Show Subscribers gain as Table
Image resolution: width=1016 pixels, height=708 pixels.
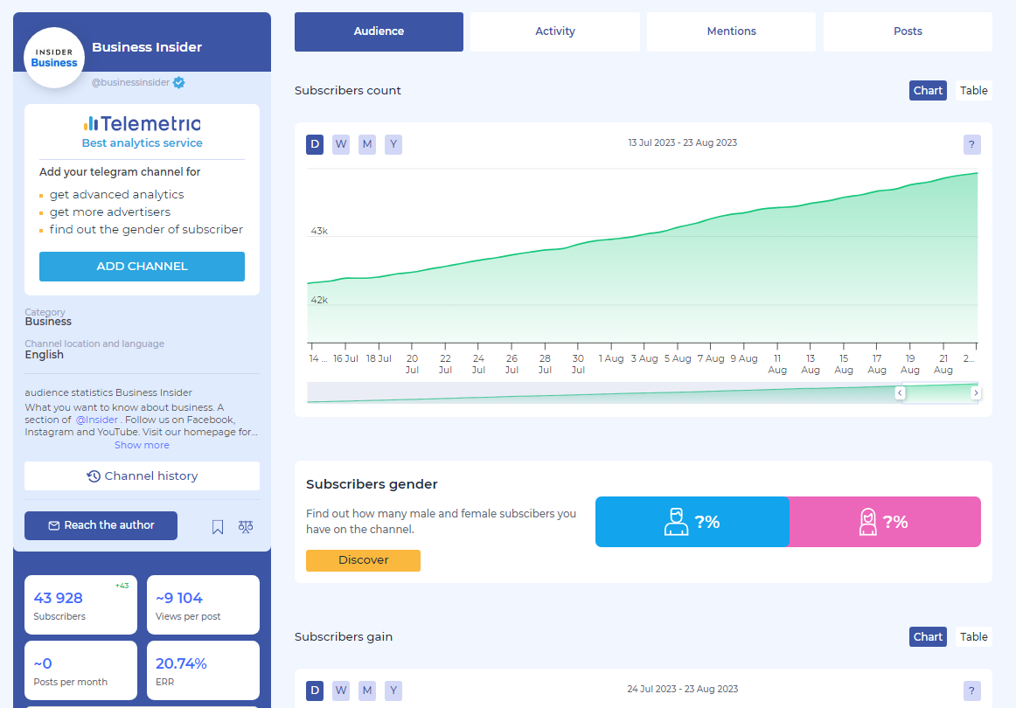[973, 636]
